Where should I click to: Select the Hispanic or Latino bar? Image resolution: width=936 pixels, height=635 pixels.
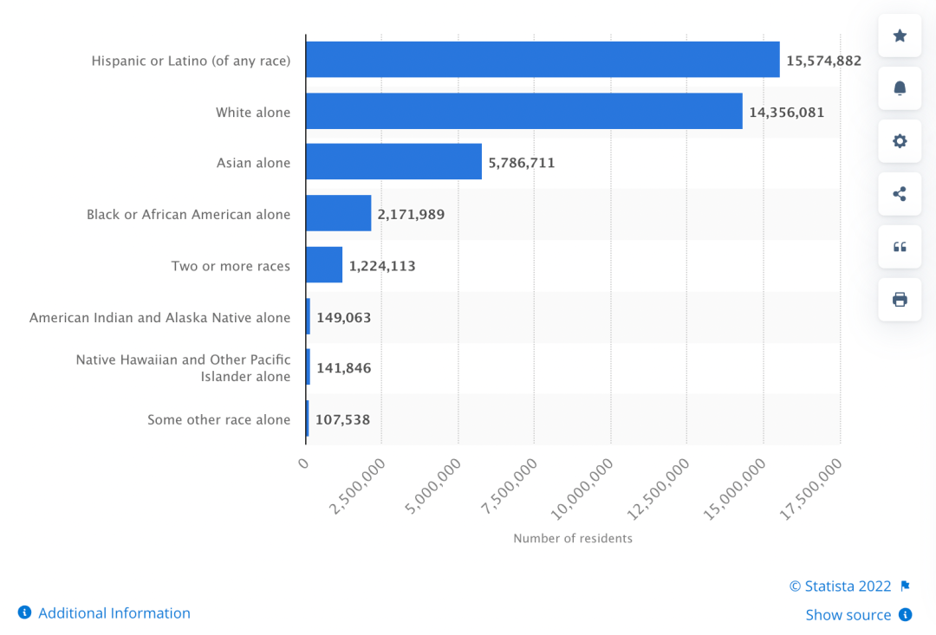tap(543, 60)
